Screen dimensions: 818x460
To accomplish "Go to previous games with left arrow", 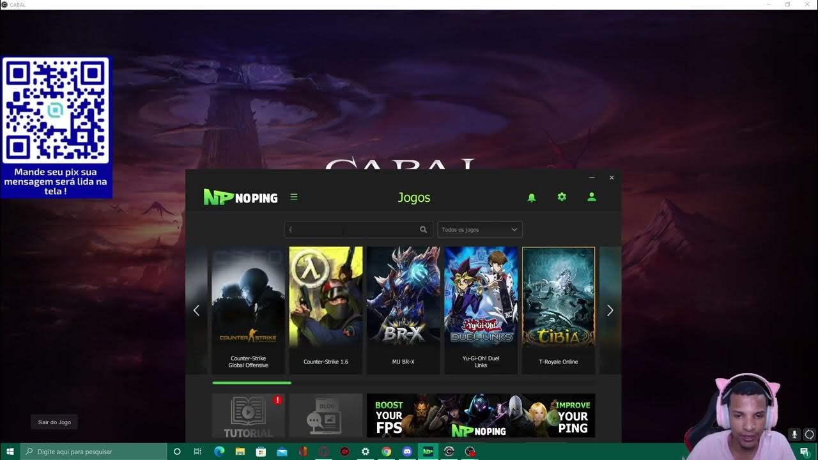I will coord(196,310).
